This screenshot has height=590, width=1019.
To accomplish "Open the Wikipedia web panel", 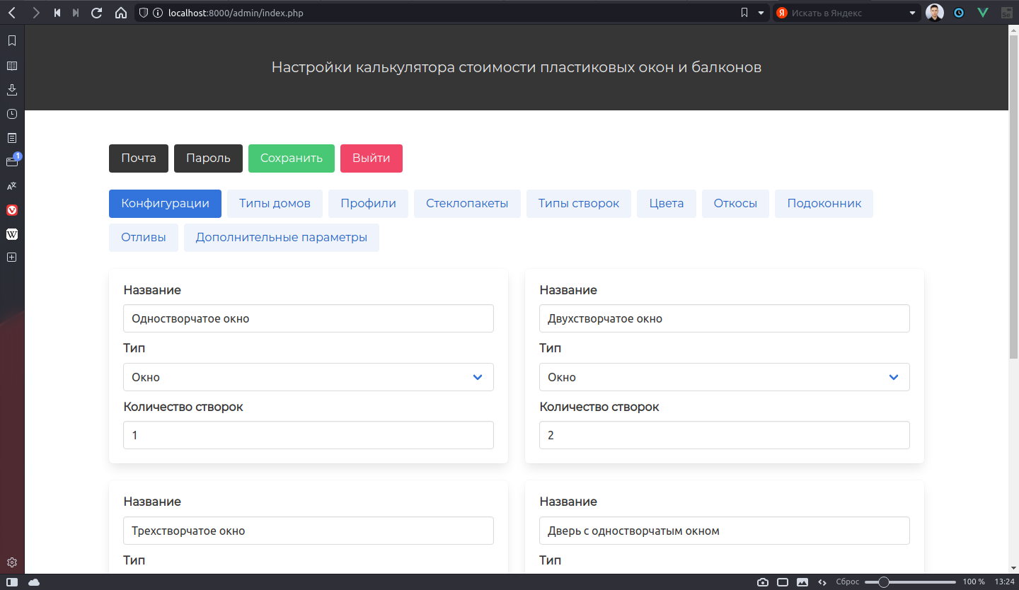I will click(x=12, y=234).
